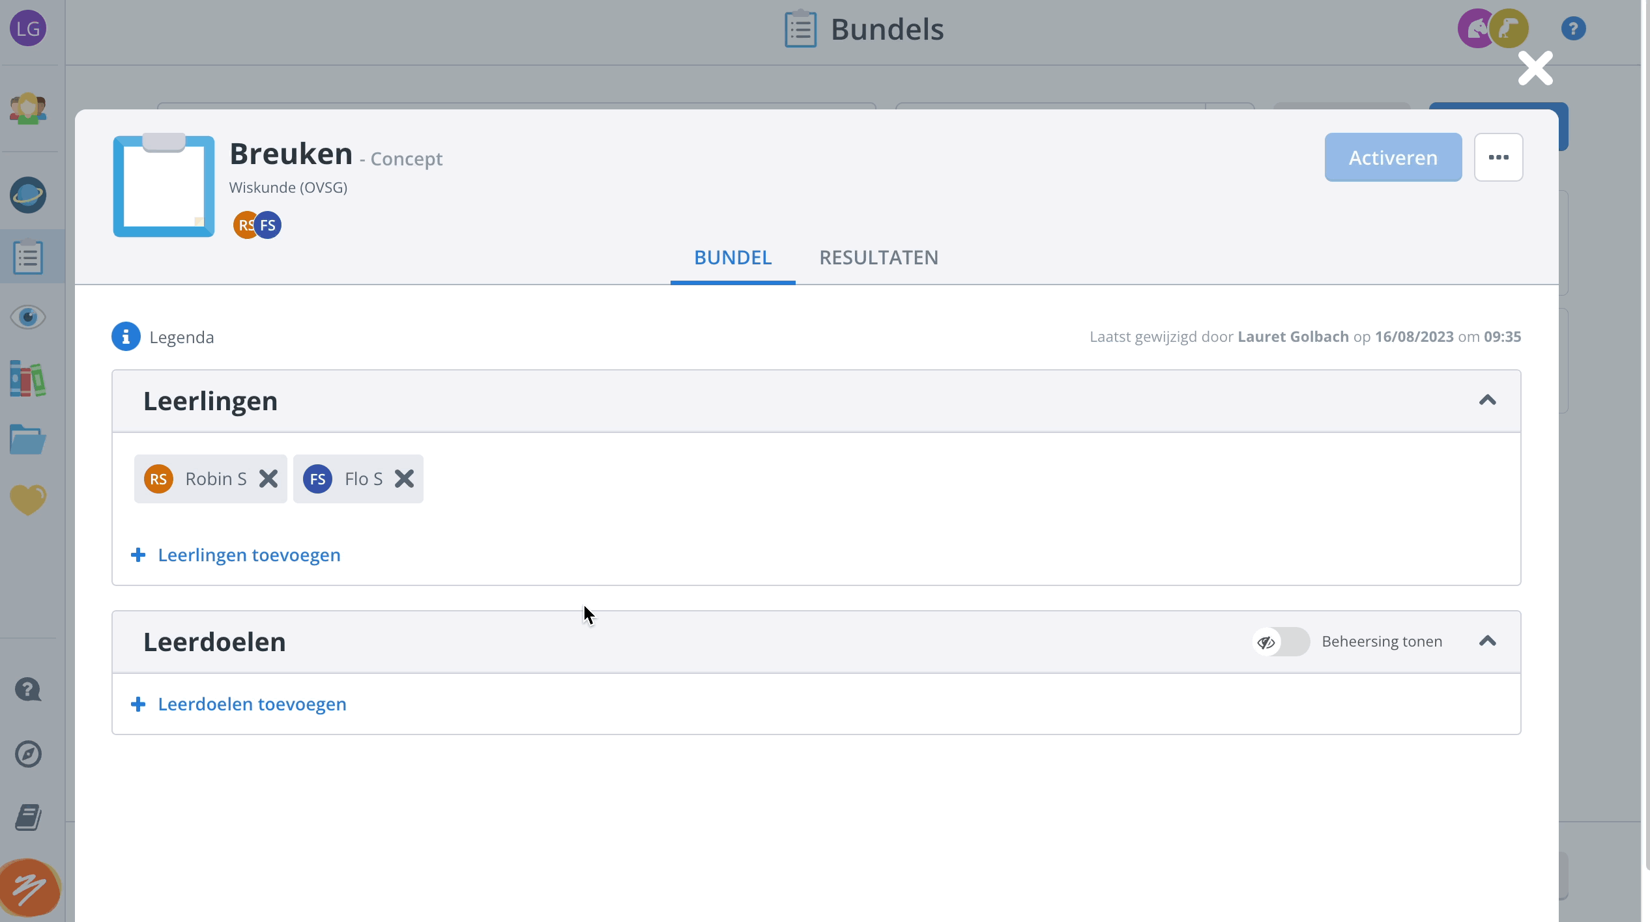This screenshot has width=1650, height=922.
Task: Click the help question mark icon
Action: [x=1574, y=28]
